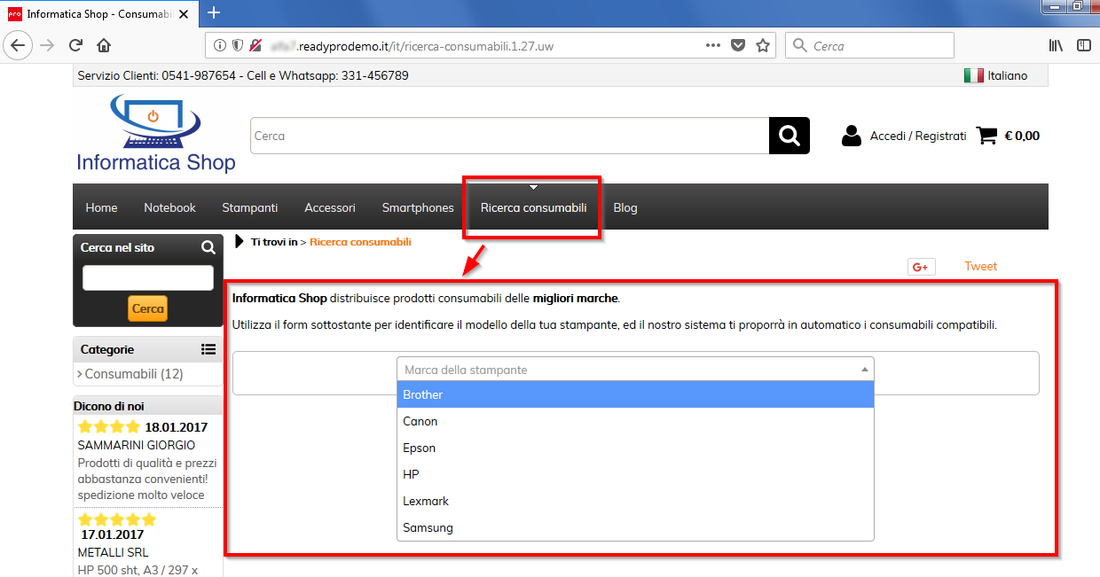Choose Samsung from the brand list
This screenshot has height=577, width=1100.
pyautogui.click(x=635, y=527)
